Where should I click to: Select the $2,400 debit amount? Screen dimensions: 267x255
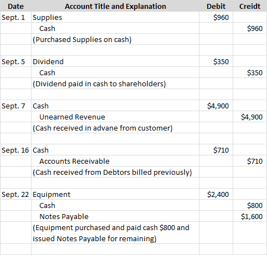pos(218,194)
